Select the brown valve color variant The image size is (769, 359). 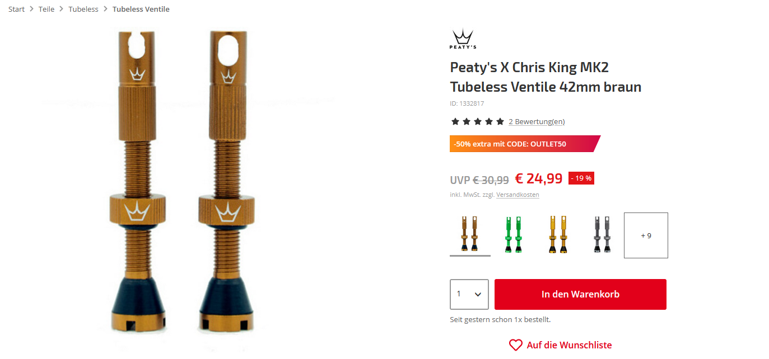point(470,235)
